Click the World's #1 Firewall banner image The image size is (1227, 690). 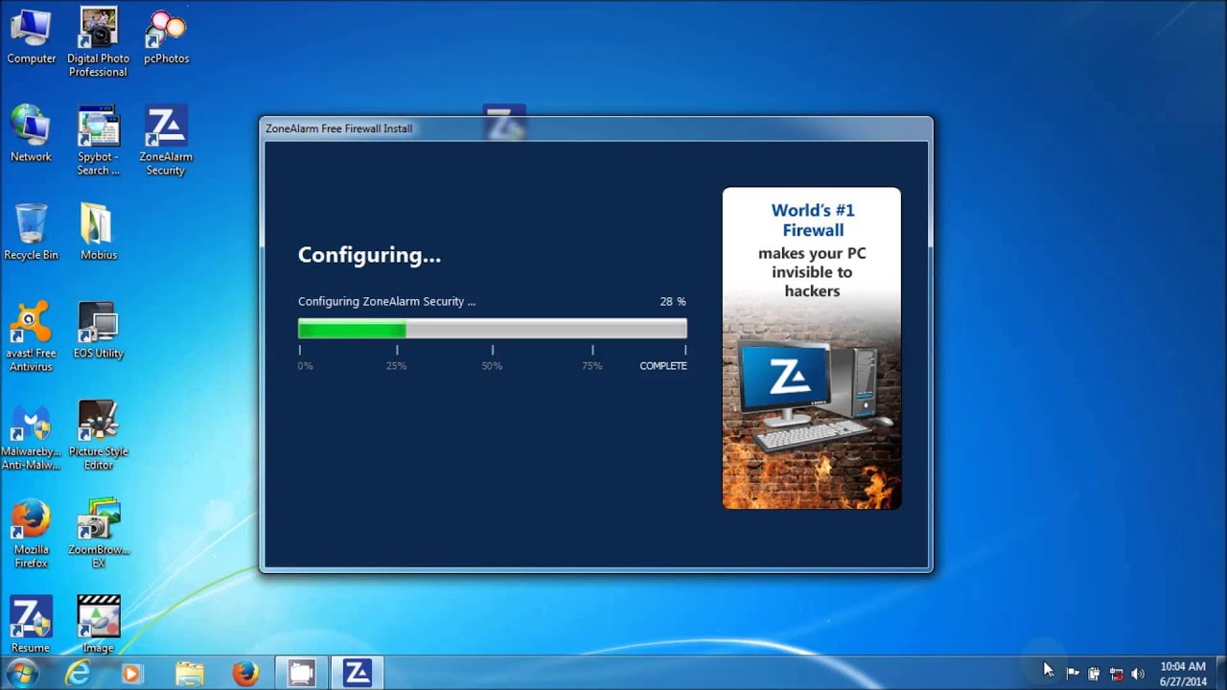click(x=811, y=348)
